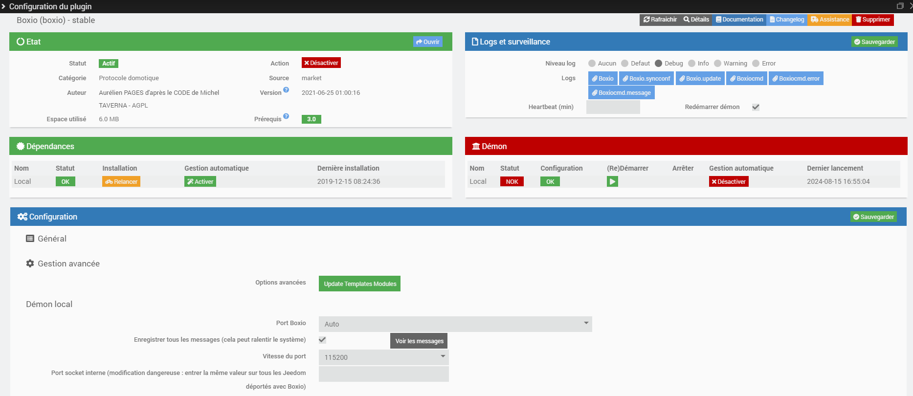Click version date 2021-06-25 01:00:16
Screen dimensions: 913x396
pos(331,93)
